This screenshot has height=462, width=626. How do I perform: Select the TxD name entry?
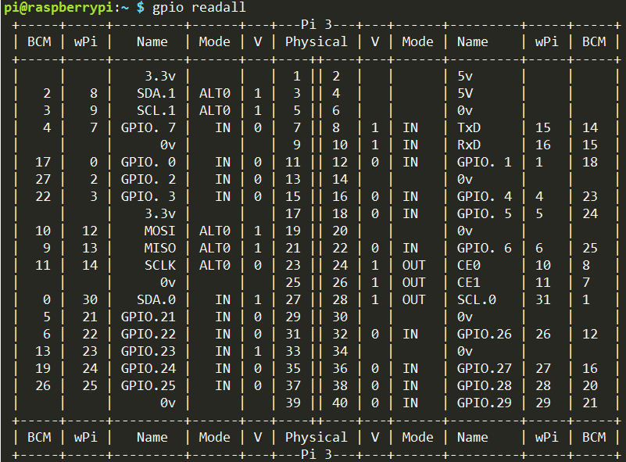pos(469,127)
